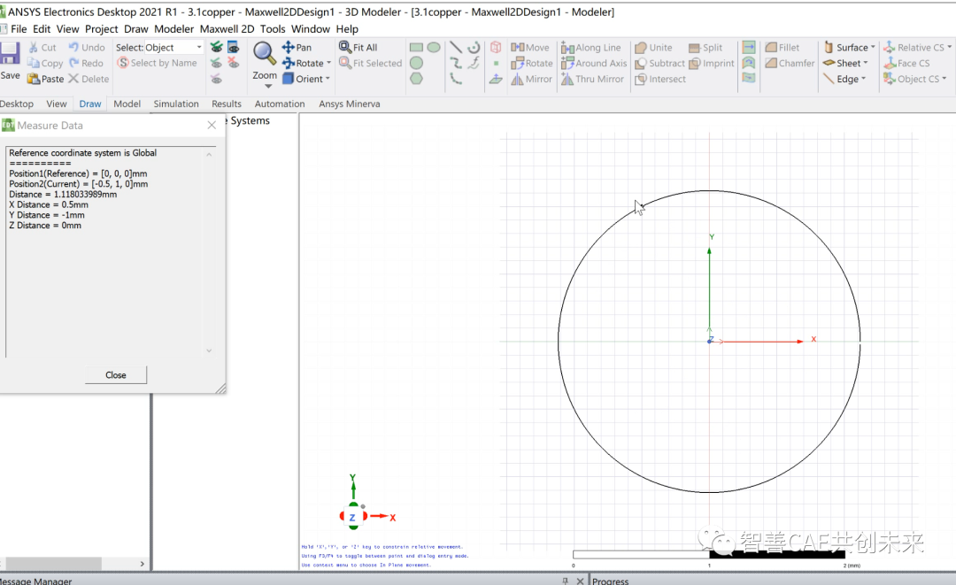
Task: Toggle visibility with the eye icon
Action: (232, 47)
